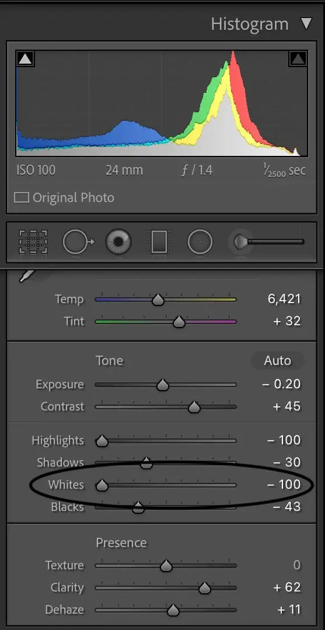
Task: Click the Auto tone button
Action: [x=278, y=361]
